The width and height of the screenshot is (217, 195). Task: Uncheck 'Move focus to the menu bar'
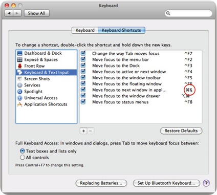click(83, 59)
